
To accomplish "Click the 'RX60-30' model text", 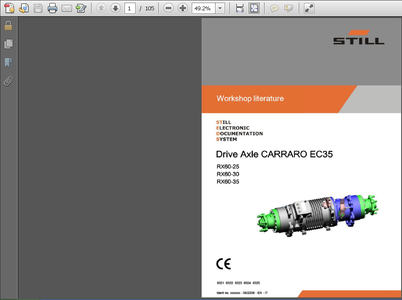I will [x=228, y=174].
